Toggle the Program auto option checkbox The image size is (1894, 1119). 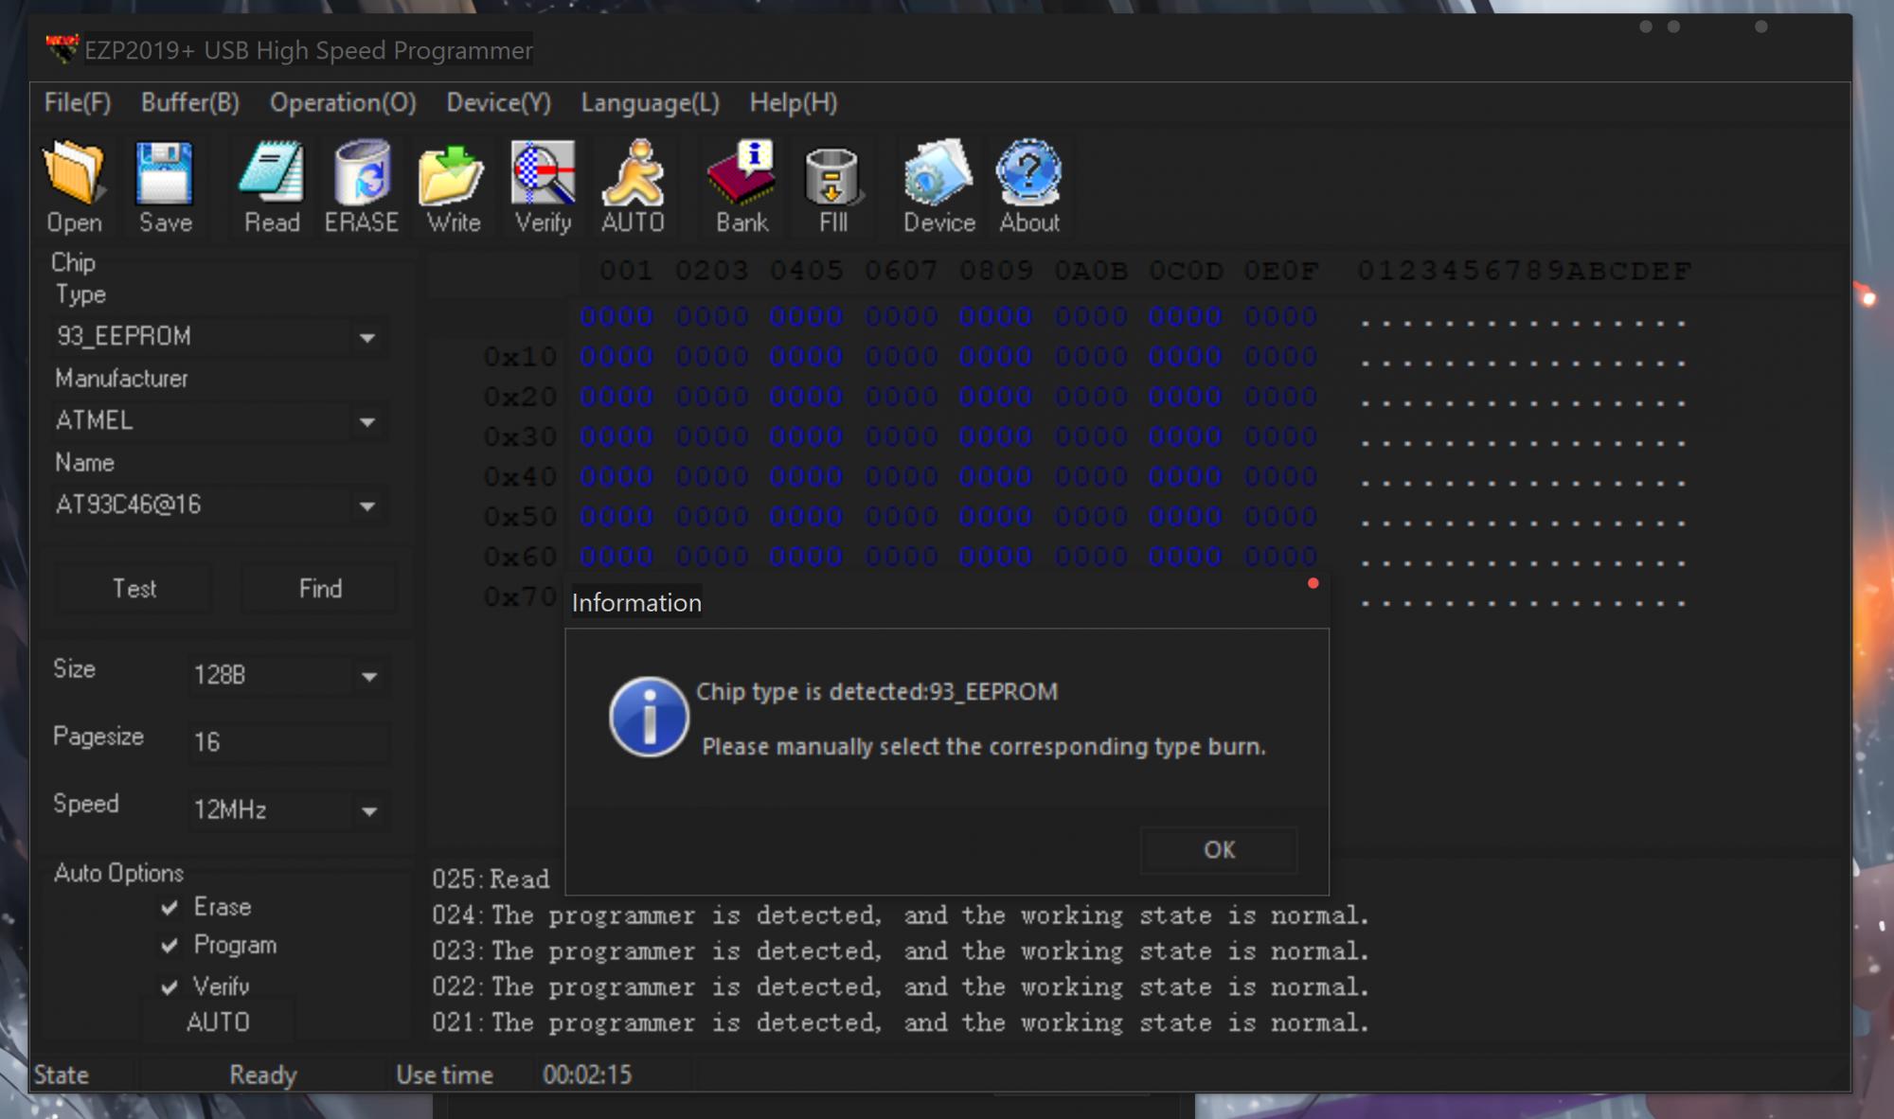(x=170, y=946)
